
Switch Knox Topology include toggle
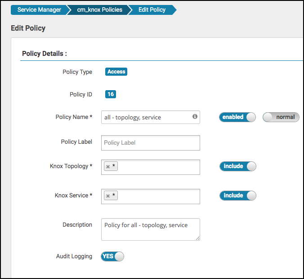pos(237,166)
